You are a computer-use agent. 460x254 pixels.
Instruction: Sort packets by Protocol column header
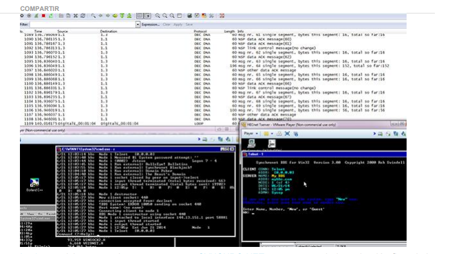coord(200,31)
